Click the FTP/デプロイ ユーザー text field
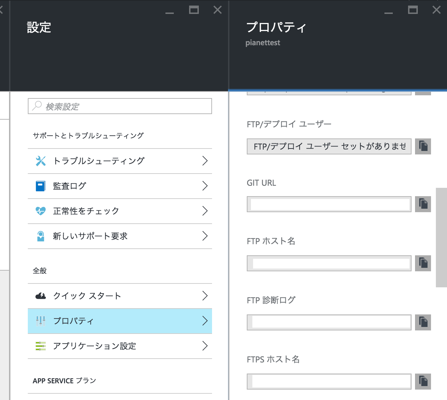Viewport: 447px width, 400px height. pyautogui.click(x=329, y=146)
